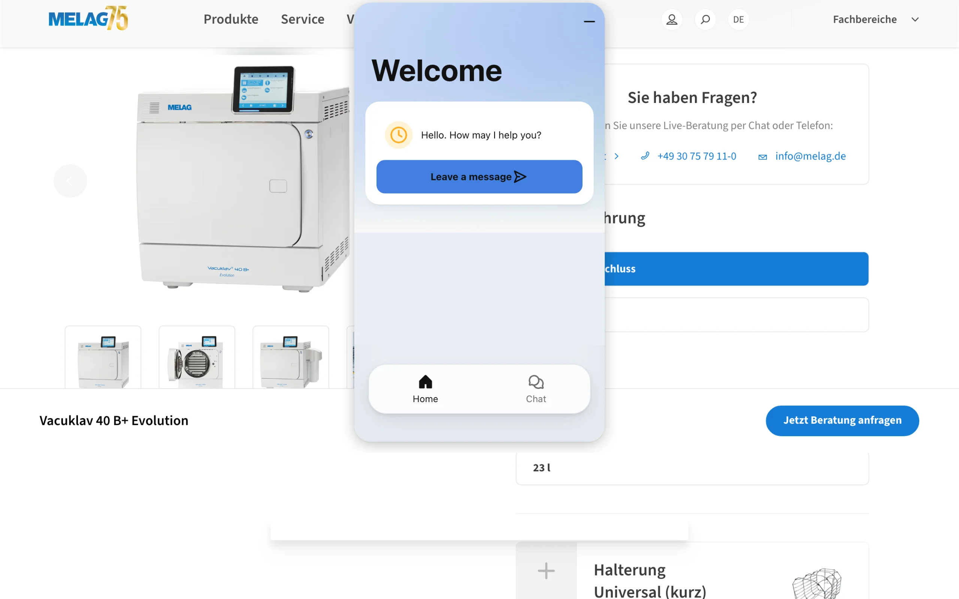This screenshot has width=959, height=599.
Task: Click the 'Halterung Universal (kurz)' title
Action: 650,581
